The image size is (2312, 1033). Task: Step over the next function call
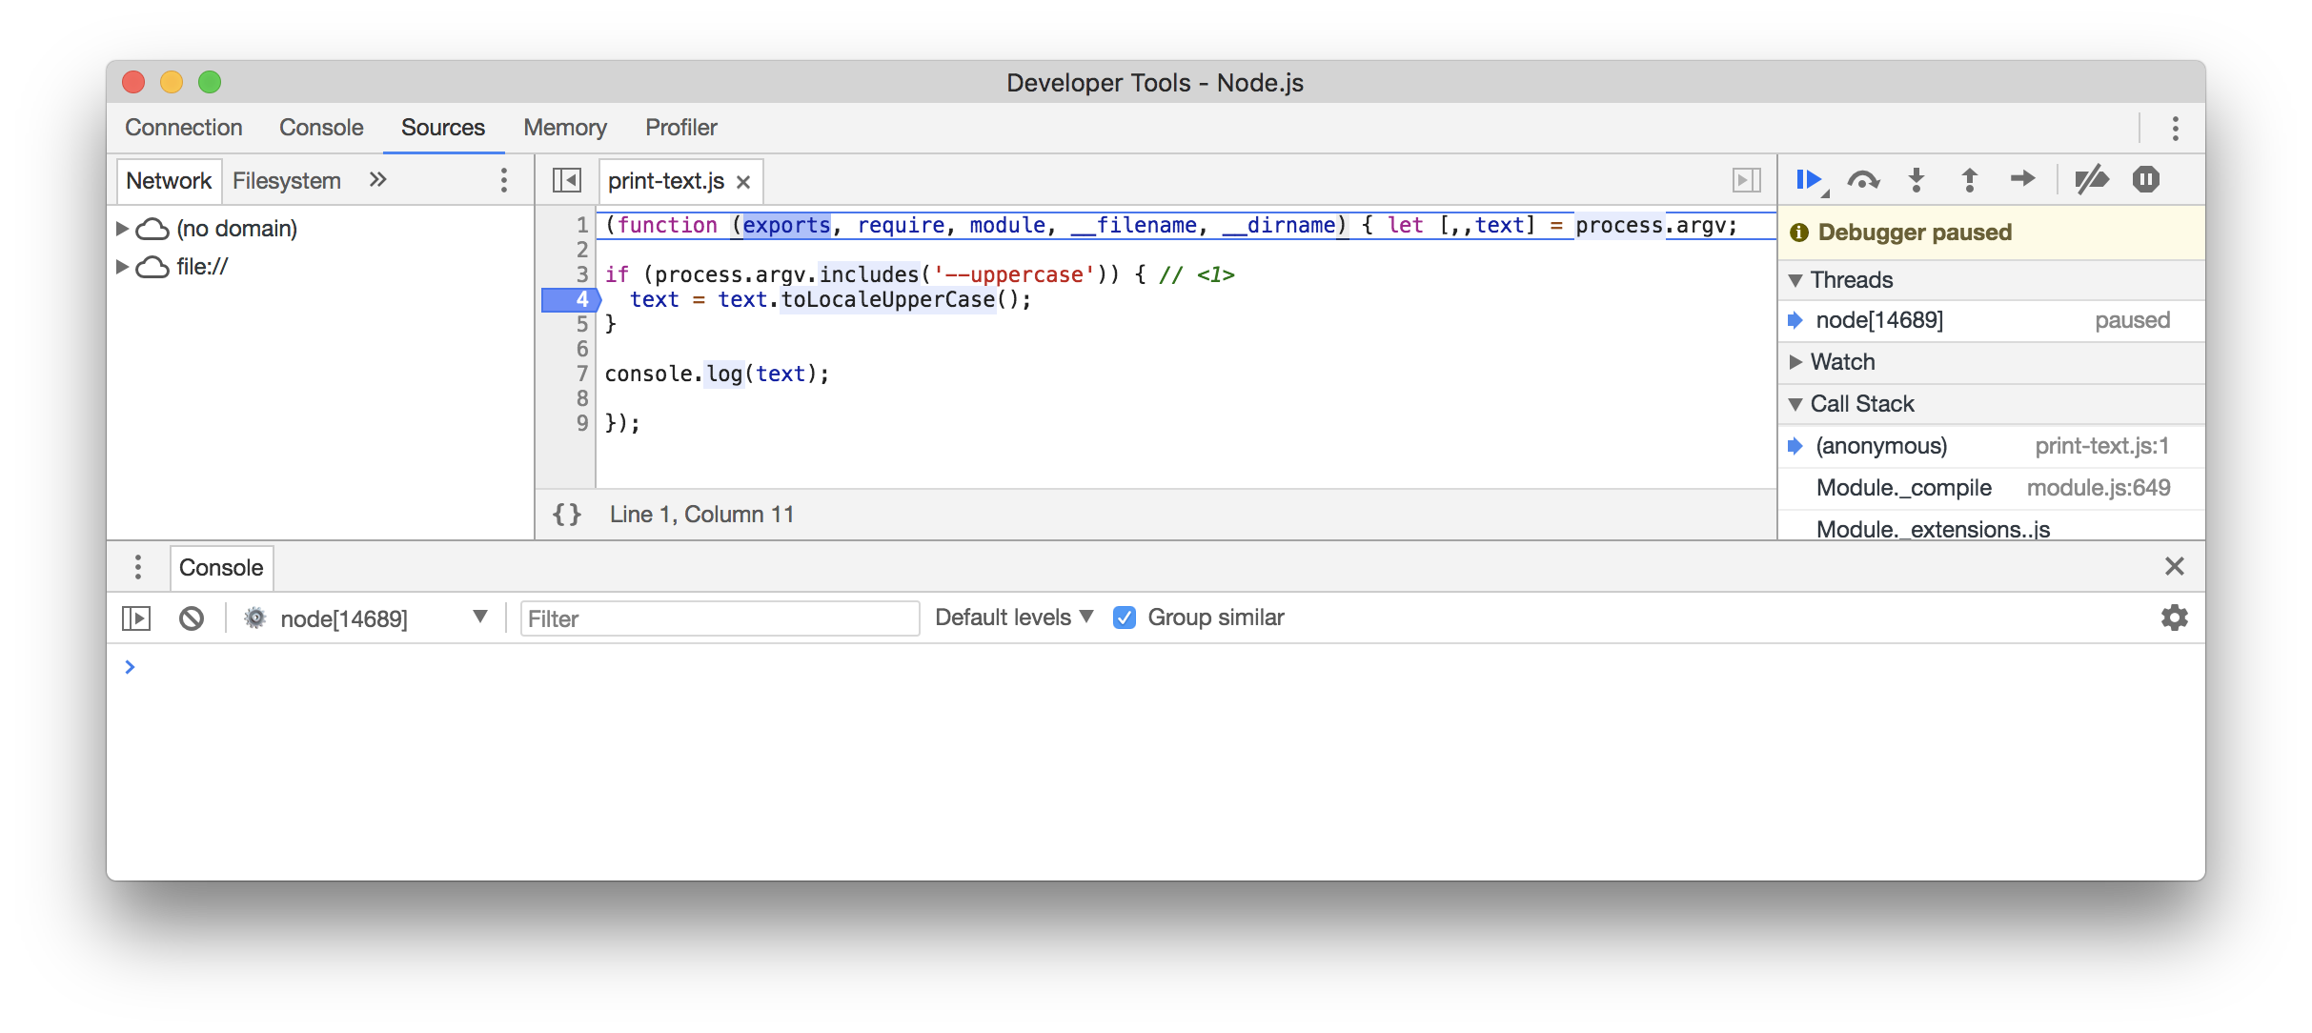pos(1865,178)
